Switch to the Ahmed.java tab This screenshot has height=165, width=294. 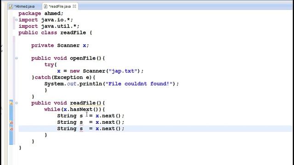tap(24, 6)
